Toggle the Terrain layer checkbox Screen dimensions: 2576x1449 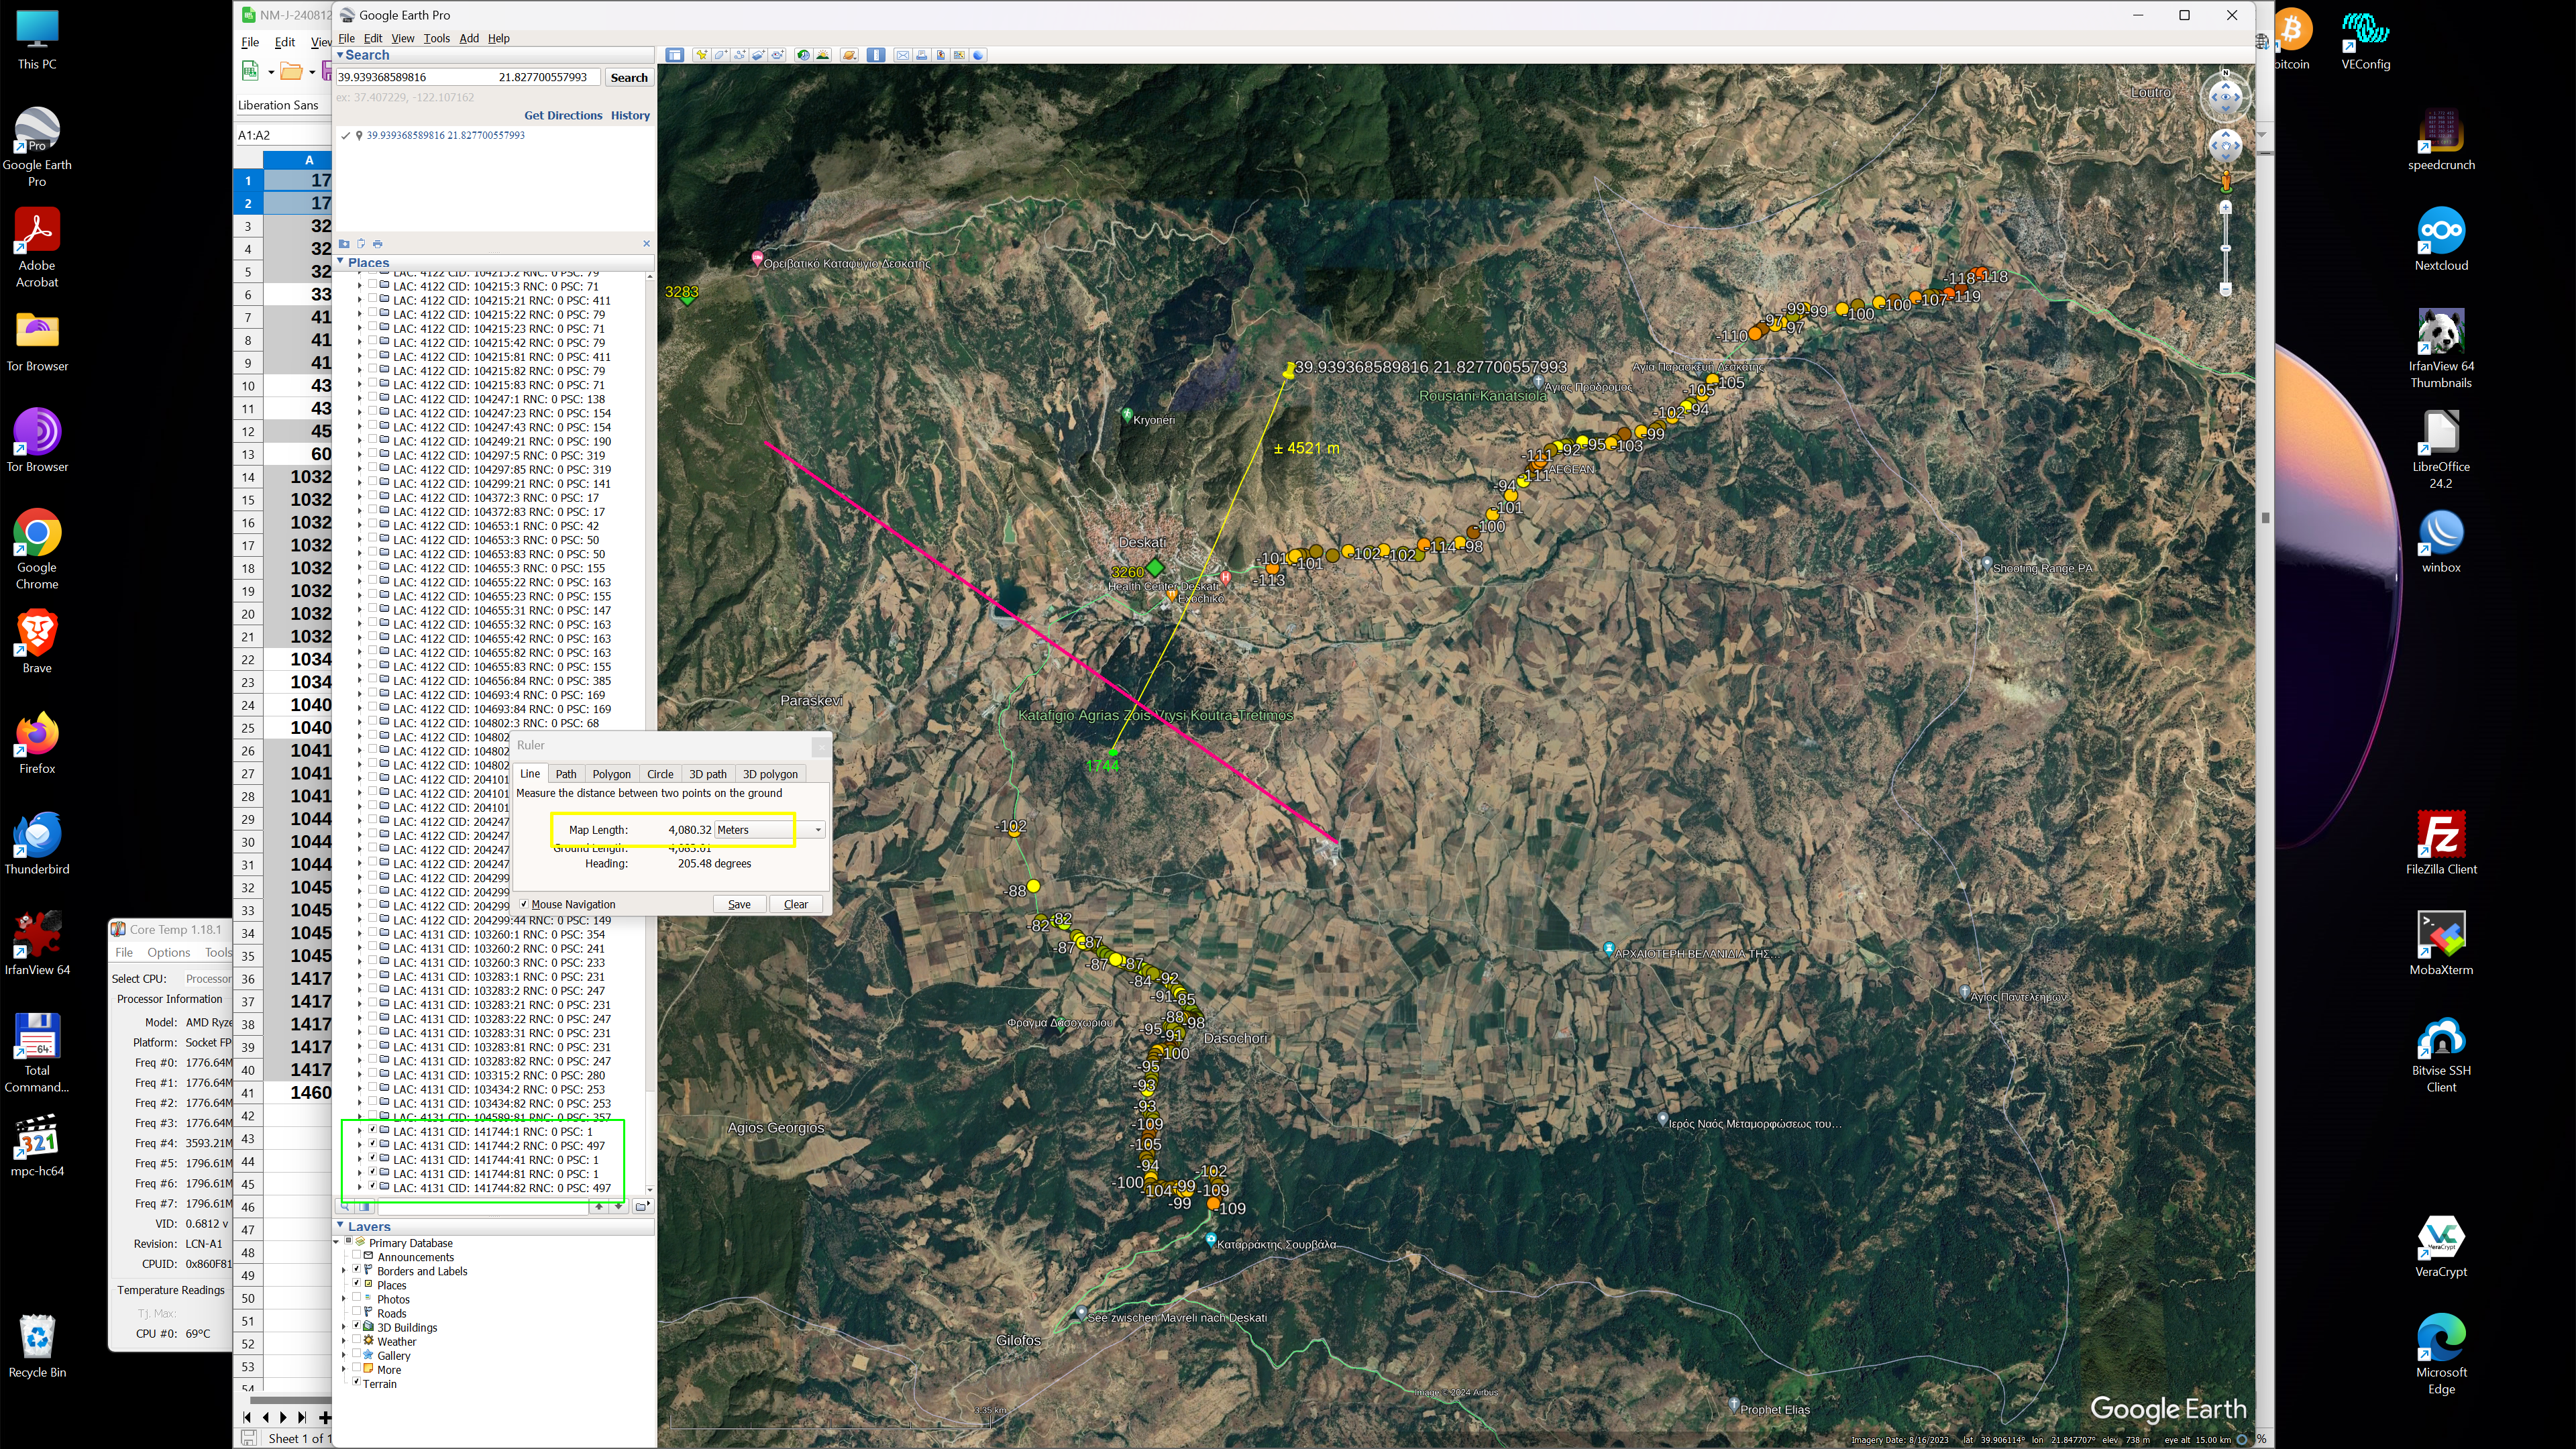pyautogui.click(x=357, y=1382)
